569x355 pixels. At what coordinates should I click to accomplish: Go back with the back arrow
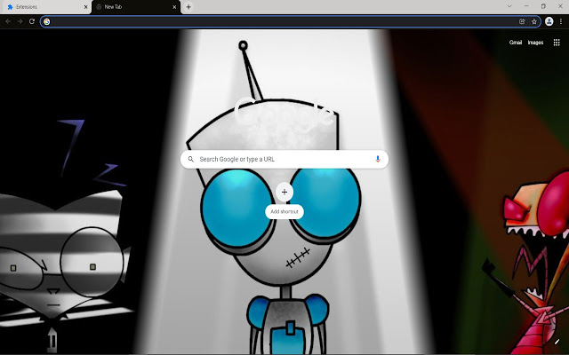tap(8, 21)
